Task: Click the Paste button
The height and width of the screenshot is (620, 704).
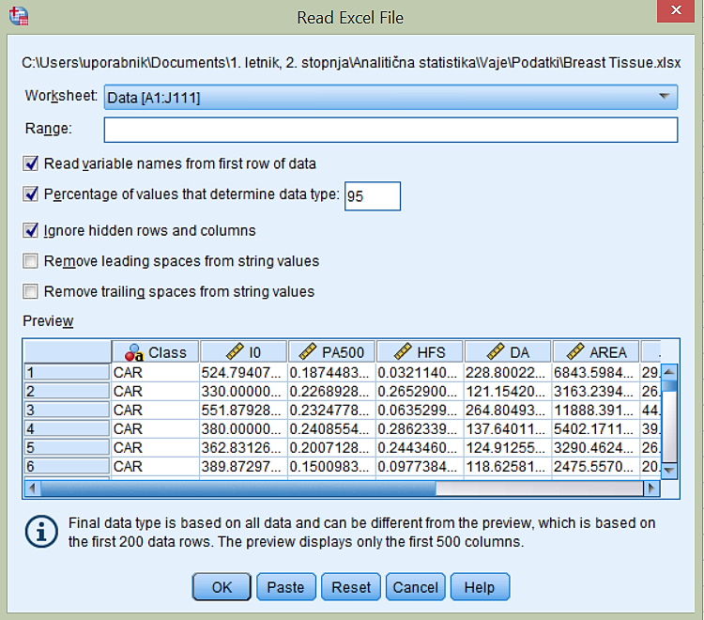Action: pyautogui.click(x=286, y=587)
